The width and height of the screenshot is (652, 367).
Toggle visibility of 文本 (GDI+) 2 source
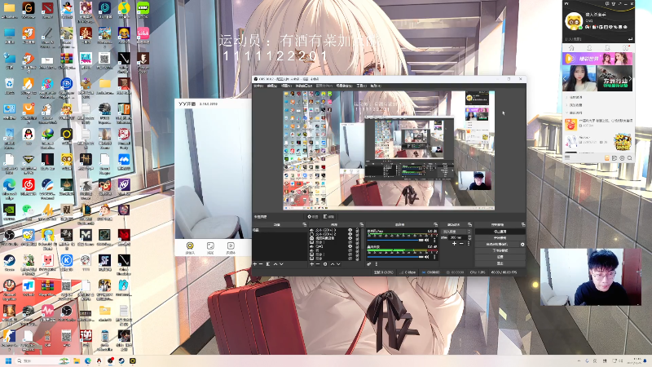point(350,234)
